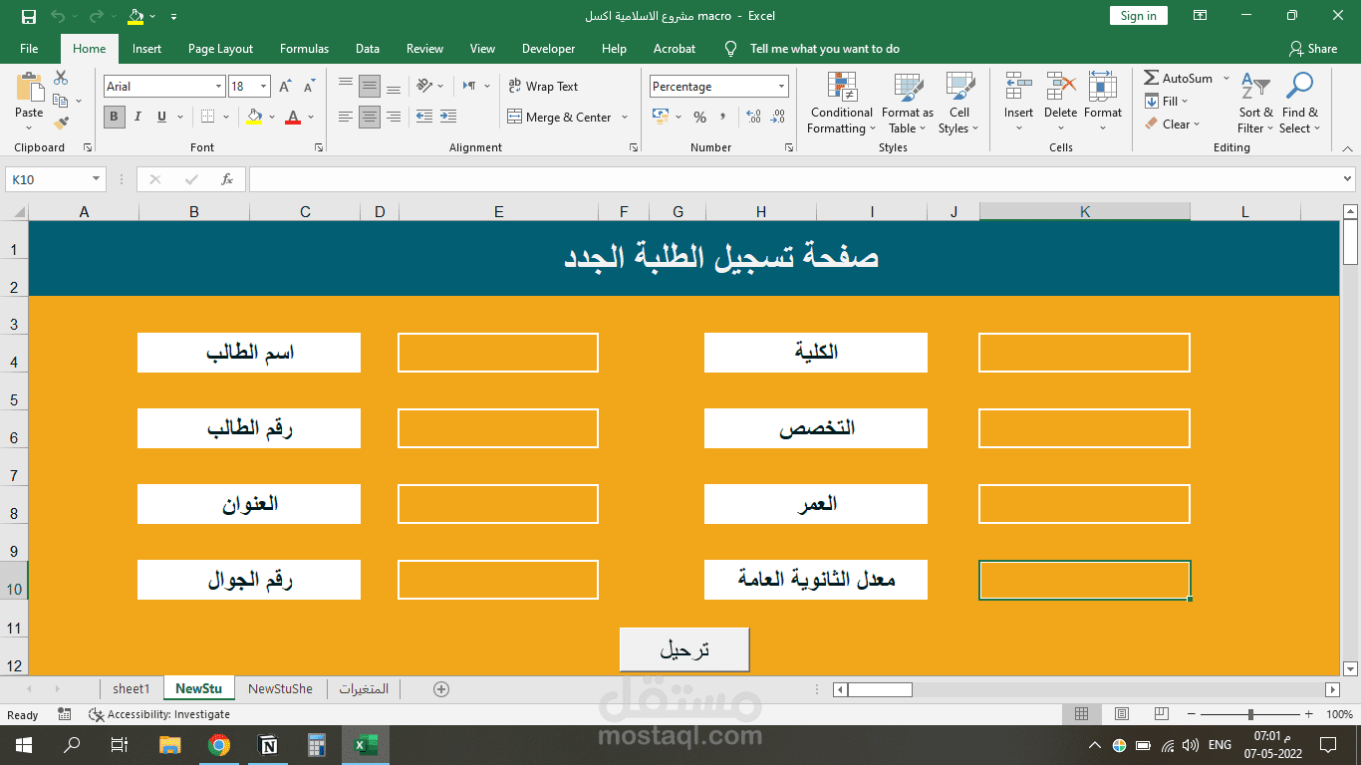This screenshot has width=1361, height=765.
Task: Switch to the NewStuShe sheet tab
Action: 280,689
